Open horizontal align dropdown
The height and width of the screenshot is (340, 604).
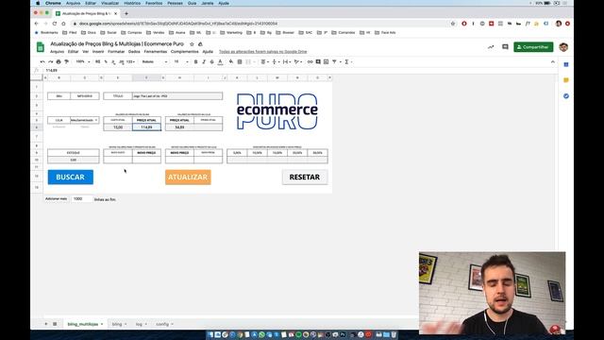pos(264,61)
